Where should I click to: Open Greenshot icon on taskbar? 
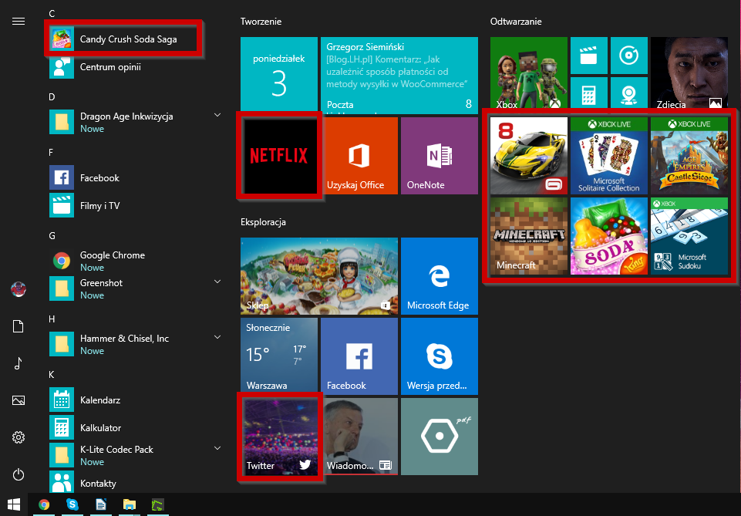tap(157, 504)
